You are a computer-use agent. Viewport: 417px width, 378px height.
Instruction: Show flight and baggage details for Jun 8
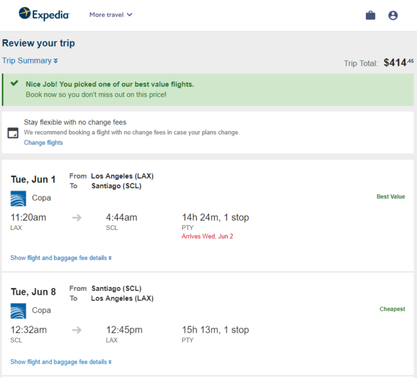pos(61,362)
